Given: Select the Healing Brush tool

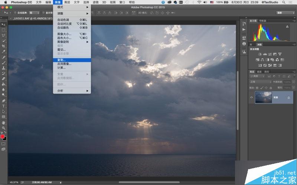Looking at the screenshot, I should tap(3, 57).
